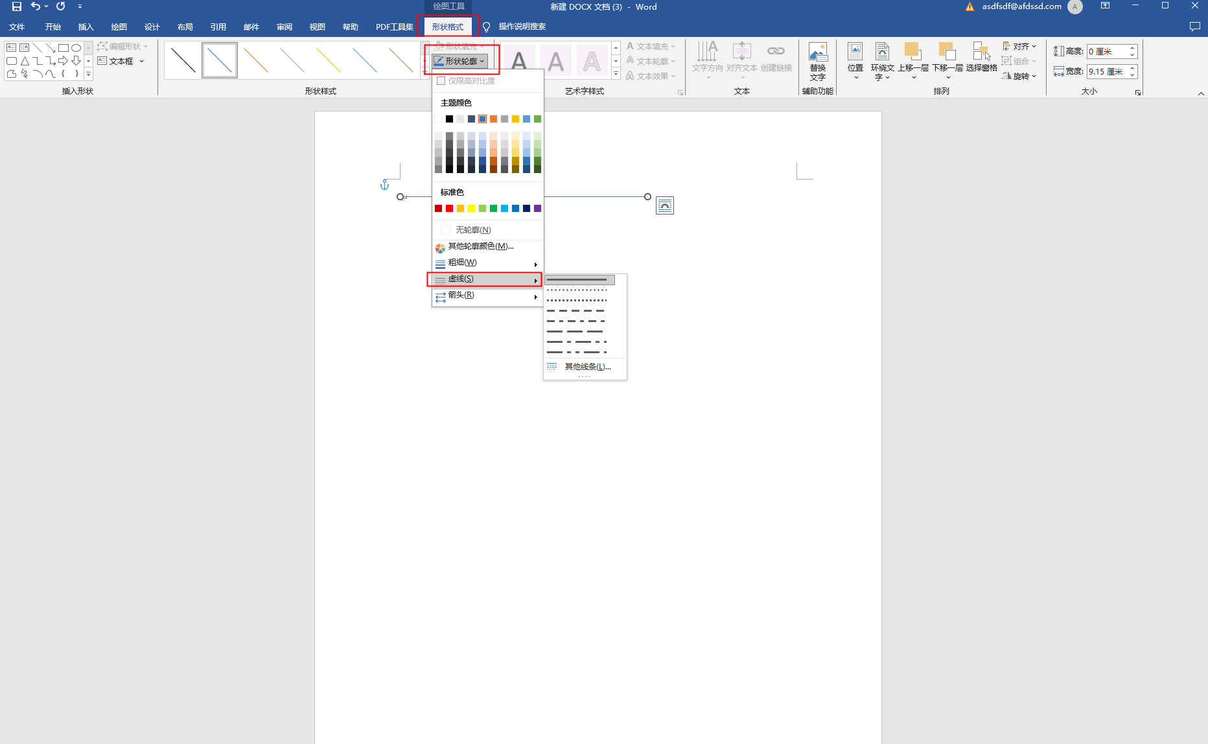Screen dimensions: 1208x744
Task: Open the 大小 size dialog launcher
Action: 1137,93
